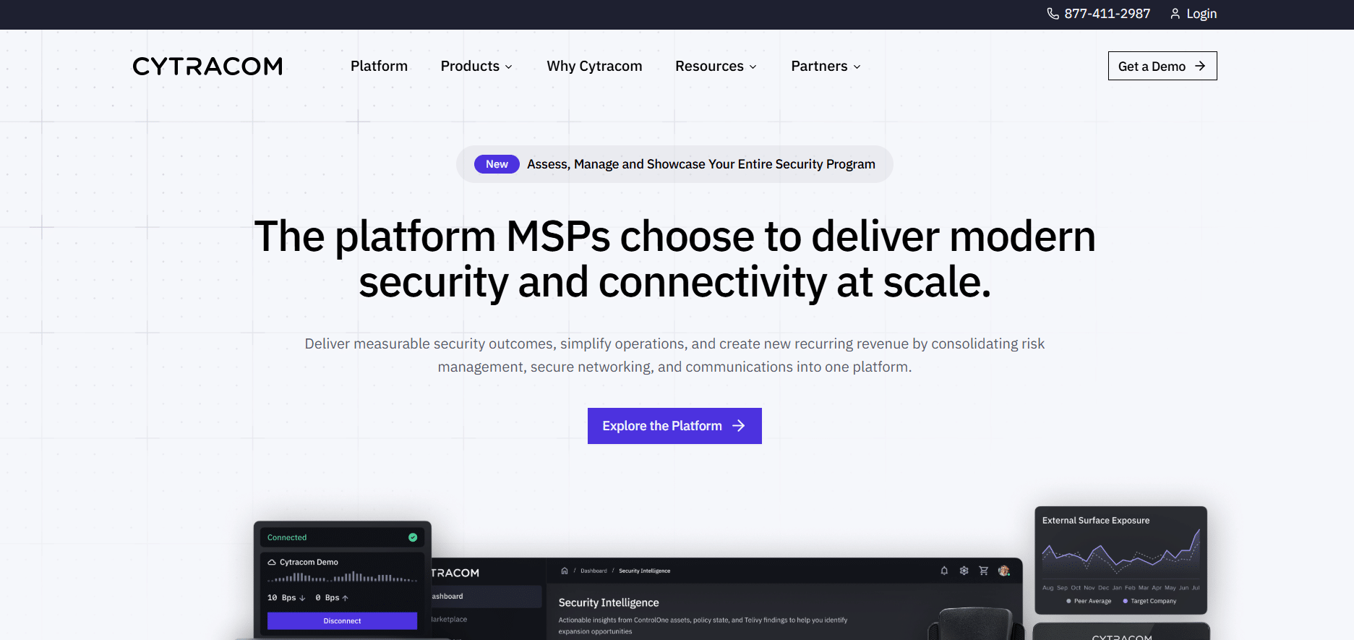Screen dimensions: 1354x640
Task: Click the Cytracom logo
Action: [x=207, y=66]
